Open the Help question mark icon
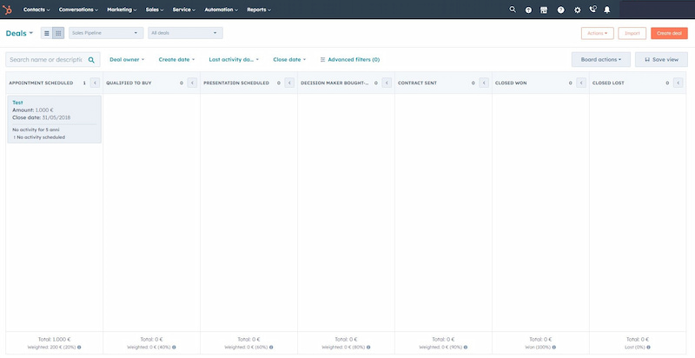Screen dimensions: 695x358 560,10
